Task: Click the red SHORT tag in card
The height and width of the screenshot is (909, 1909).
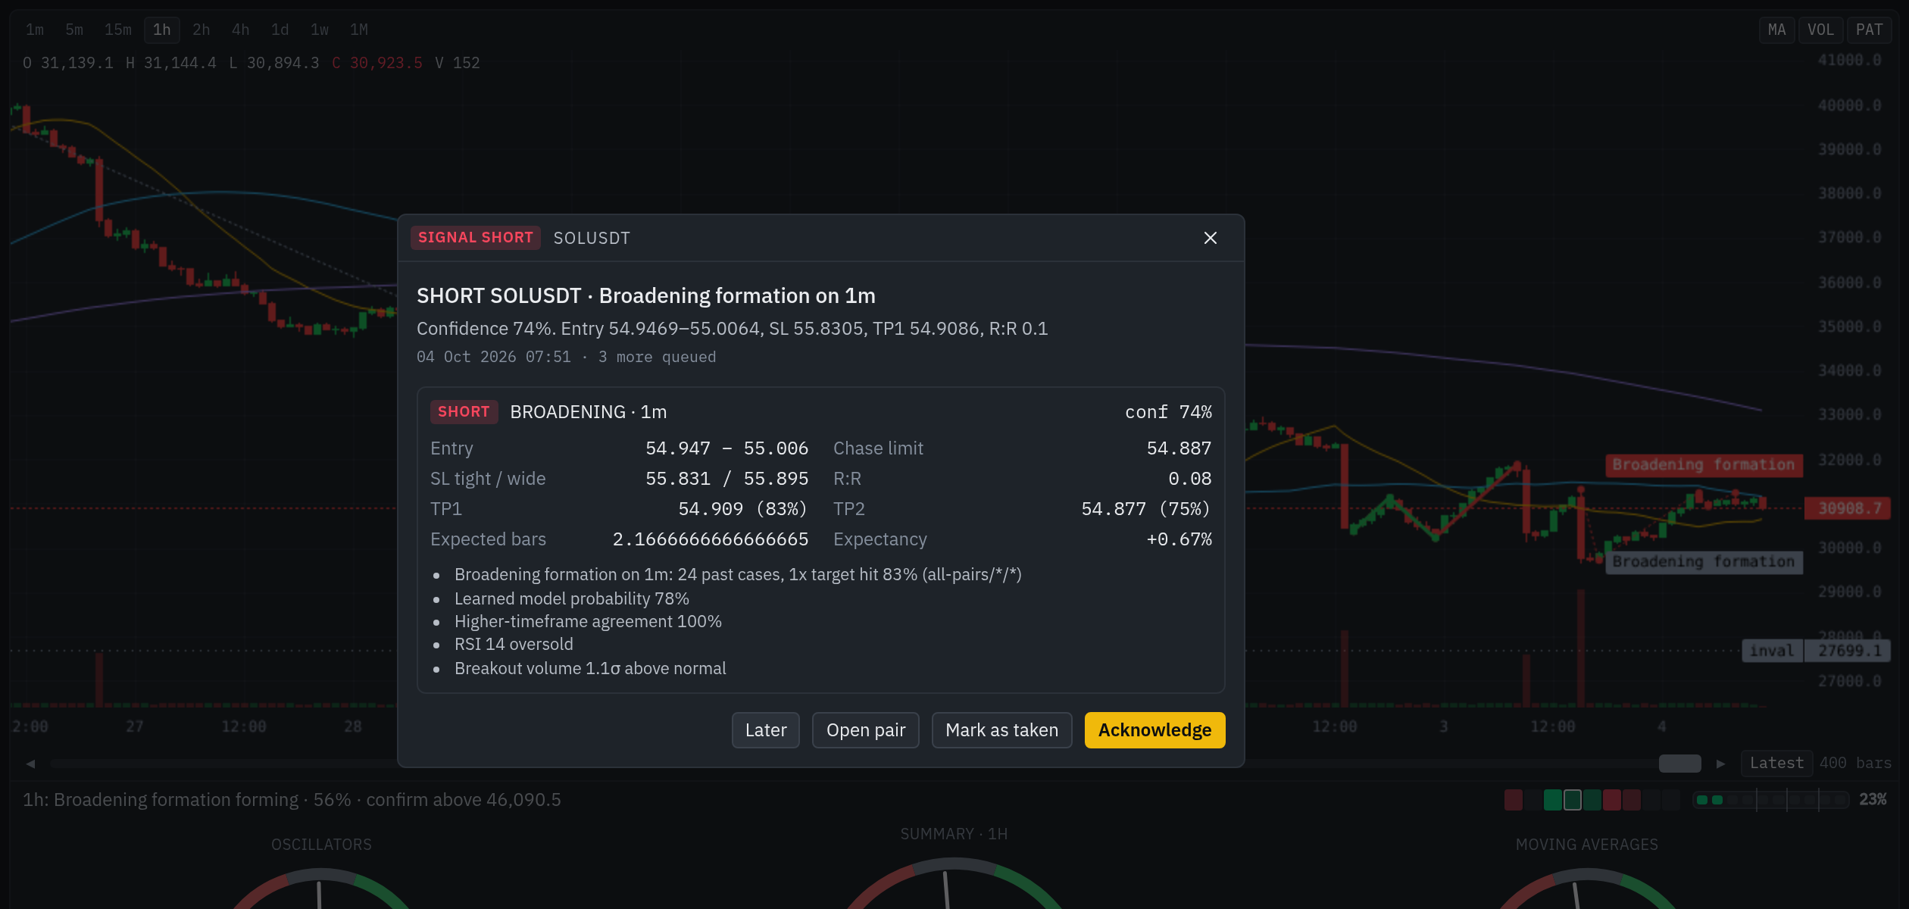Action: click(464, 412)
